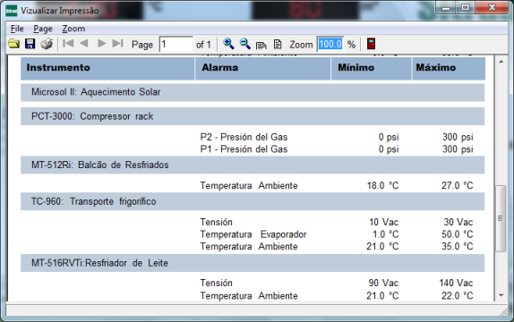Screen dimensions: 514x322
Task: Click the 50.0 °C maximum value
Action: (x=458, y=234)
